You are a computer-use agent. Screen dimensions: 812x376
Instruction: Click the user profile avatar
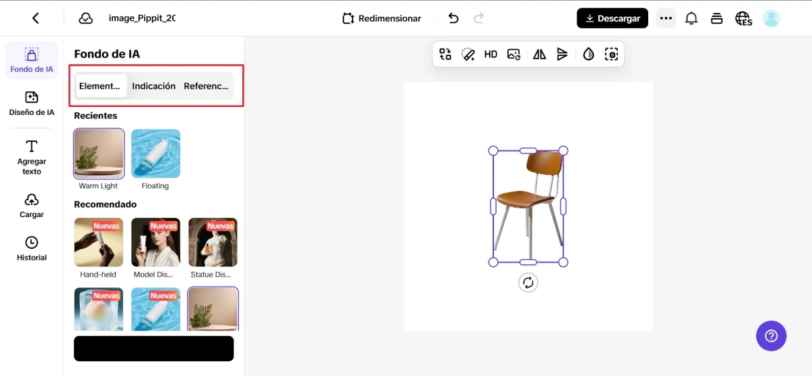(771, 18)
